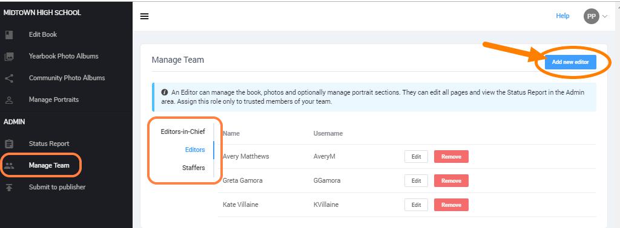Click the name Avery Matthews
Screen dimensions: 620x228
(246, 156)
